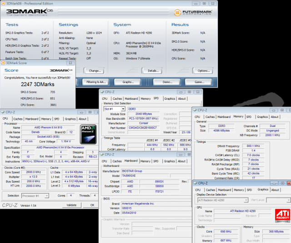The image size is (291, 243).
Task: Click the Max Bandwidth PC3-10700H field
Action: tap(144, 118)
